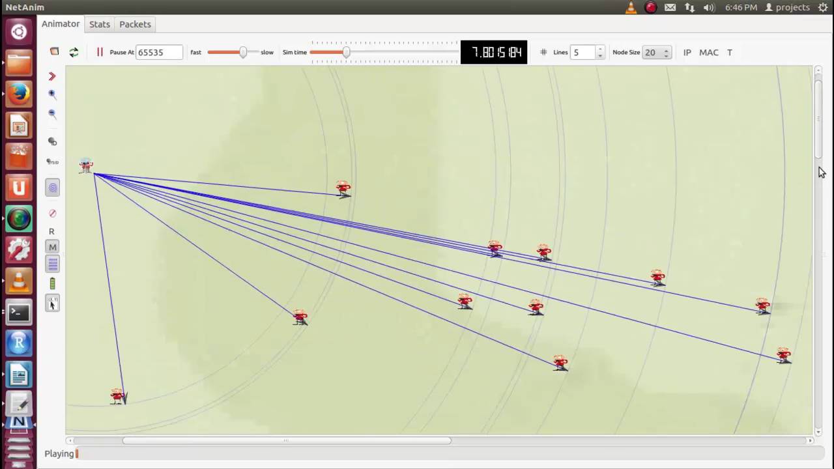Viewport: 834px width, 469px height.
Task: Toggle MAC address display
Action: 709,52
